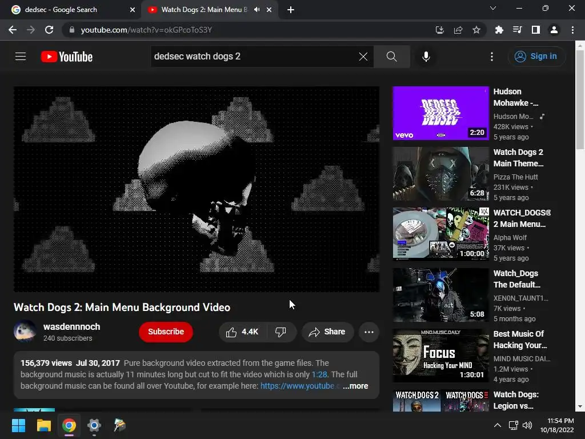Open the tab search chevron
585x439 pixels.
493,8
